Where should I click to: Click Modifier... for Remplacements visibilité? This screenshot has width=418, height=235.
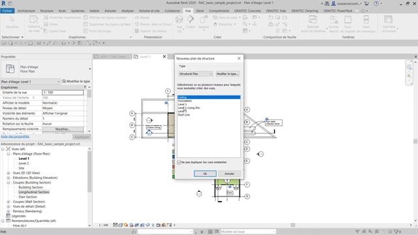click(x=63, y=129)
